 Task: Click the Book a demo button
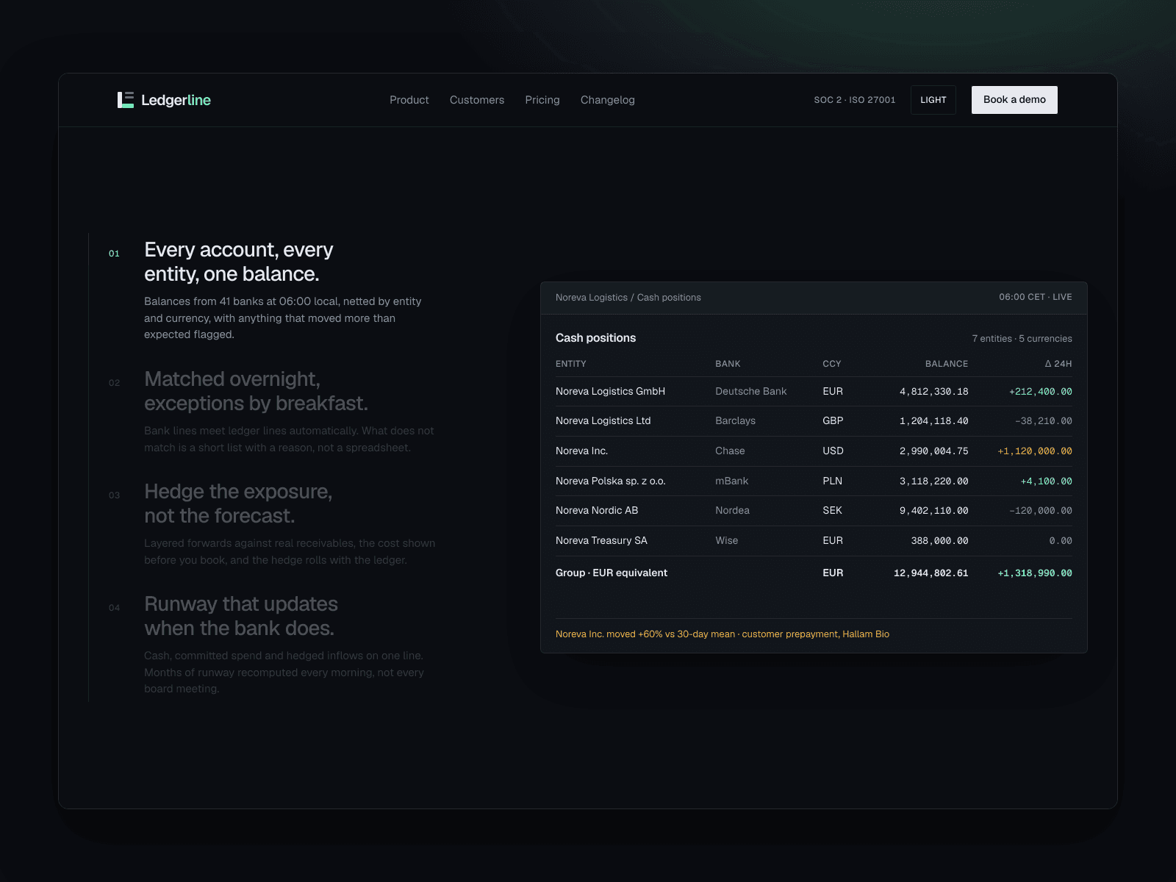tap(1014, 100)
